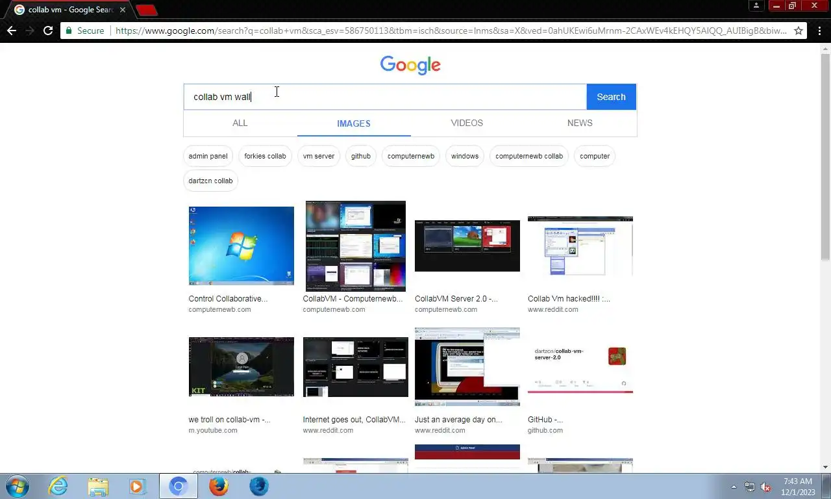Click the muted volume tray icon

(x=765, y=487)
